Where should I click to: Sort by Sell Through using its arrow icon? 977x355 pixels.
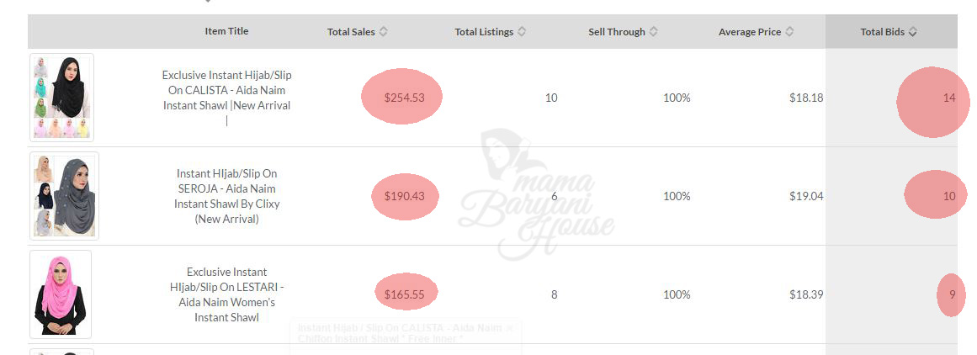[654, 32]
